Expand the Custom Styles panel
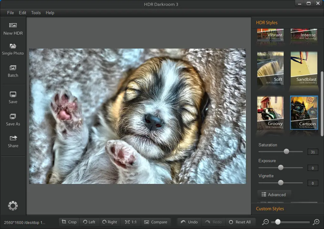This screenshot has width=324, height=229. pyautogui.click(x=270, y=209)
